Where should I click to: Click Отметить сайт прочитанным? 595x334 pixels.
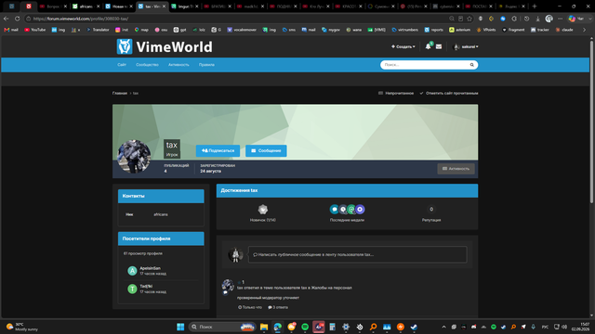[x=448, y=93]
